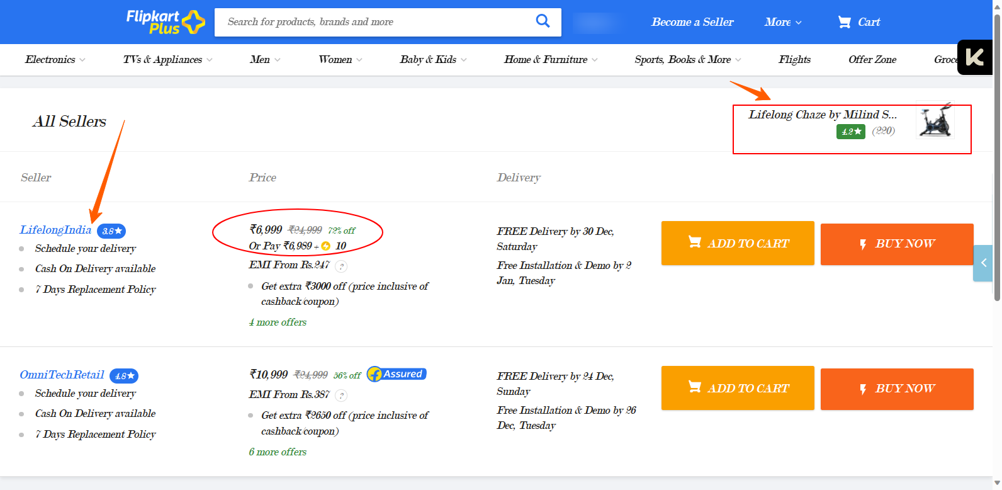Open the shopping Cart icon
Screen dimensions: 1002x490
844,22
